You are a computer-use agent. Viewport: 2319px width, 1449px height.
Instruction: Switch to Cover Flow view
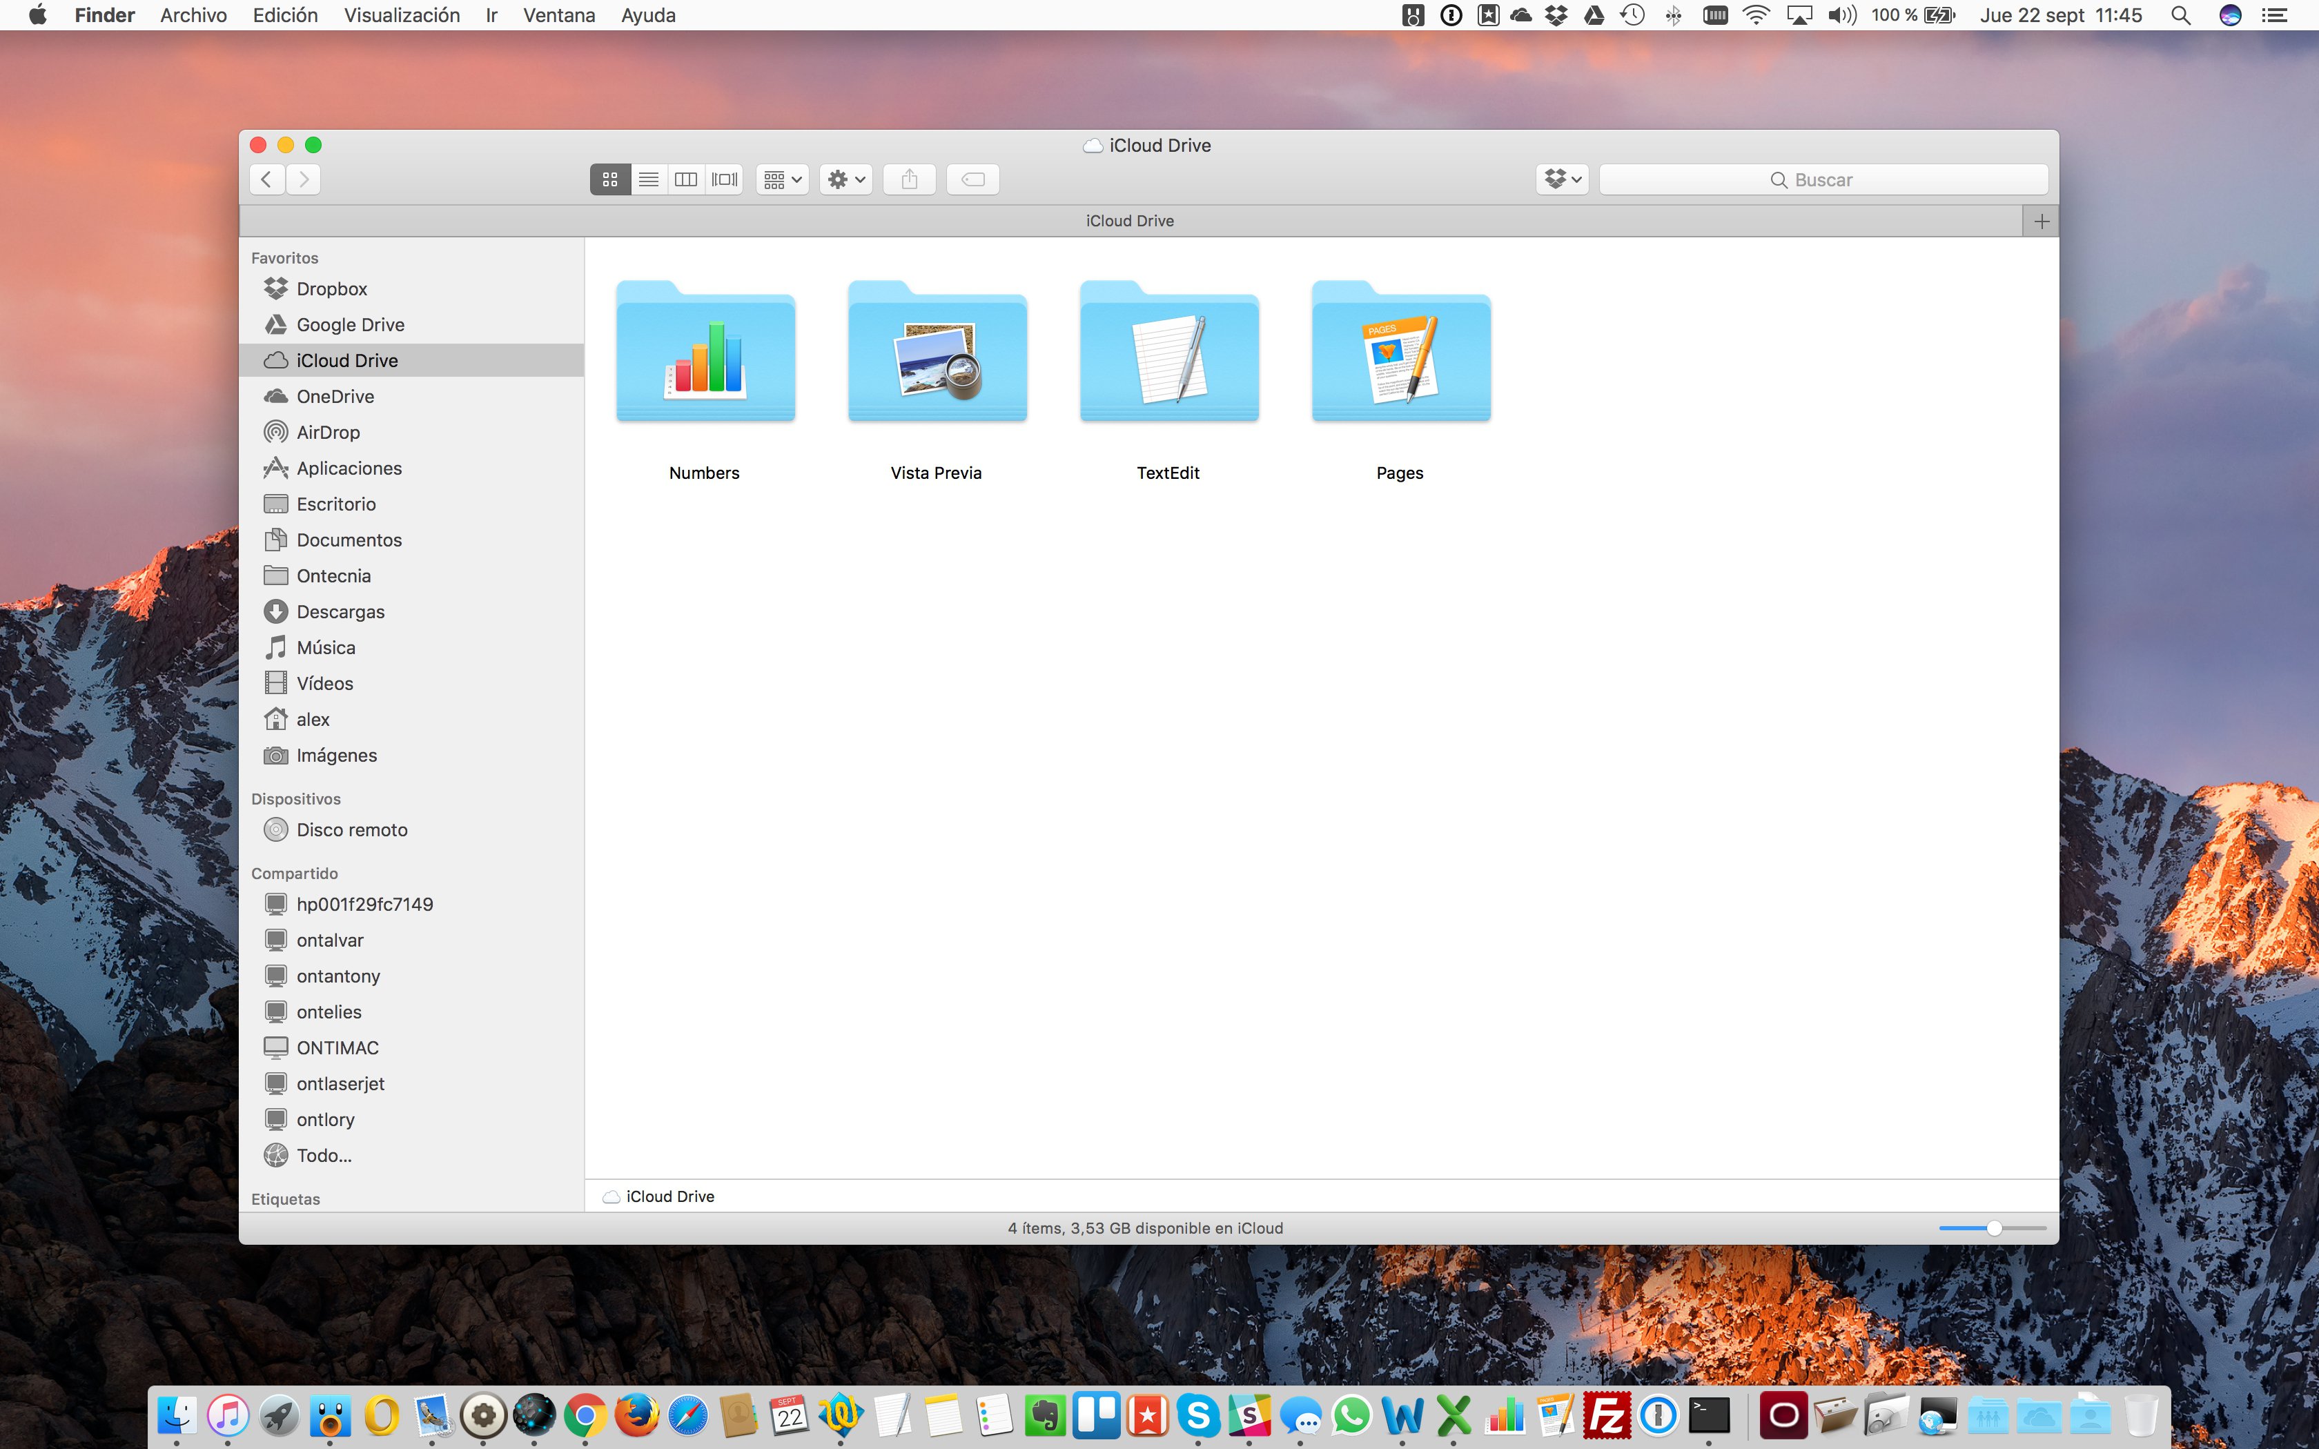point(725,179)
